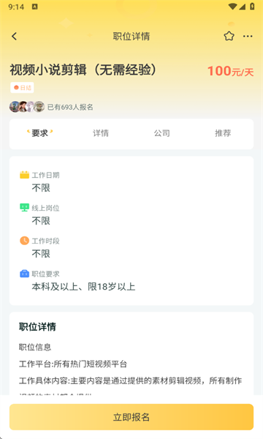Image resolution: width=263 pixels, height=439 pixels.
Task: Open the 公司 tab
Action: (x=162, y=133)
